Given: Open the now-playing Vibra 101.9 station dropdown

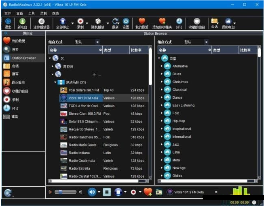Looking at the screenshot, I should tap(216, 192).
